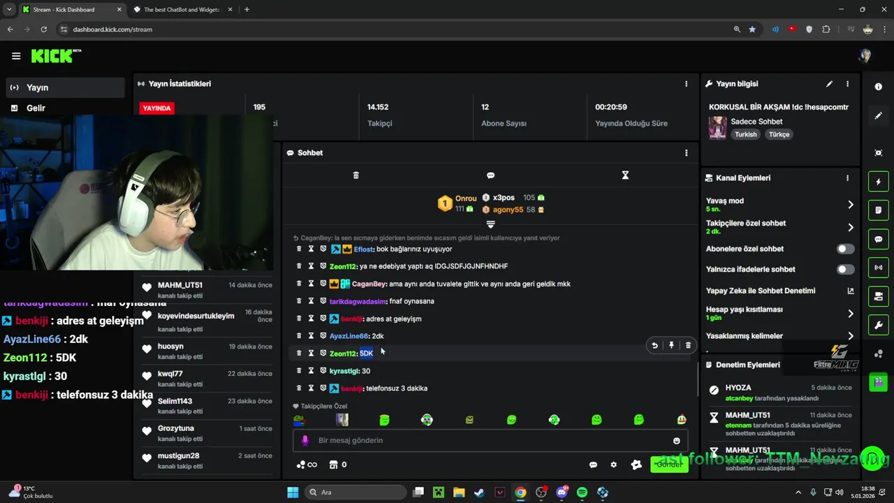Viewport: 894px width, 503px height.
Task: Click the Türkçe tag
Action: [x=779, y=134]
